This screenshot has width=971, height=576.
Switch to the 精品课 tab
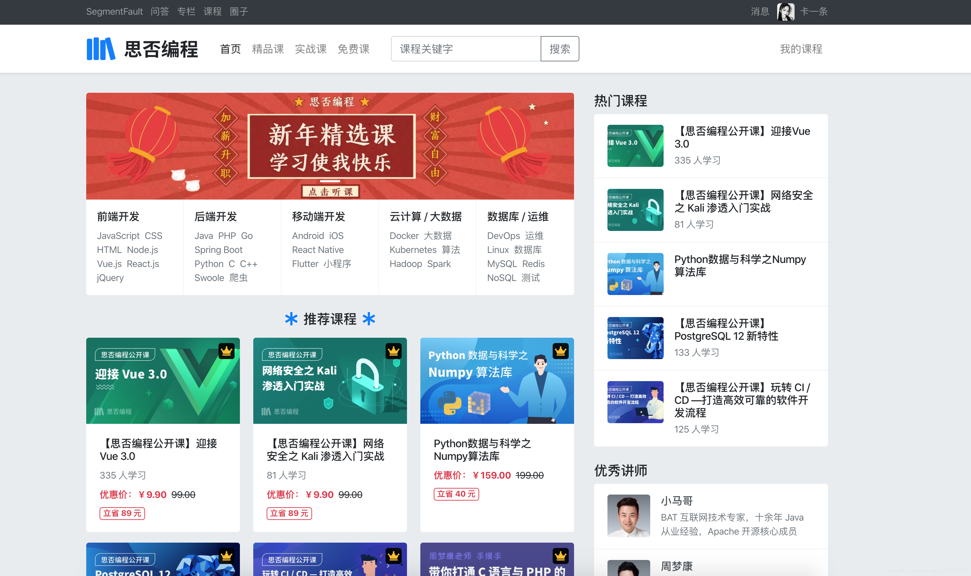pos(268,49)
